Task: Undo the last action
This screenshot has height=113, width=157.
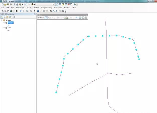Action: [x=26, y=5]
